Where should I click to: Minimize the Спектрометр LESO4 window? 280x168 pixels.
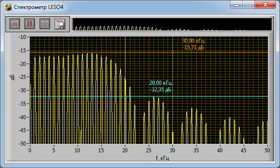coord(237,5)
